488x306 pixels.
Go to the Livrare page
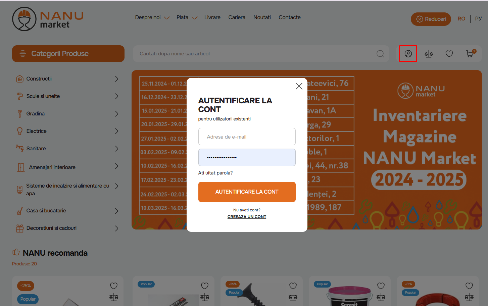tap(212, 17)
